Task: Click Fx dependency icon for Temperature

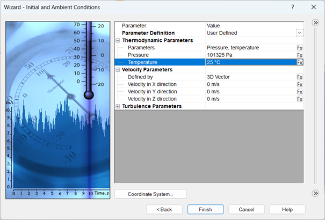Action: tap(300, 62)
